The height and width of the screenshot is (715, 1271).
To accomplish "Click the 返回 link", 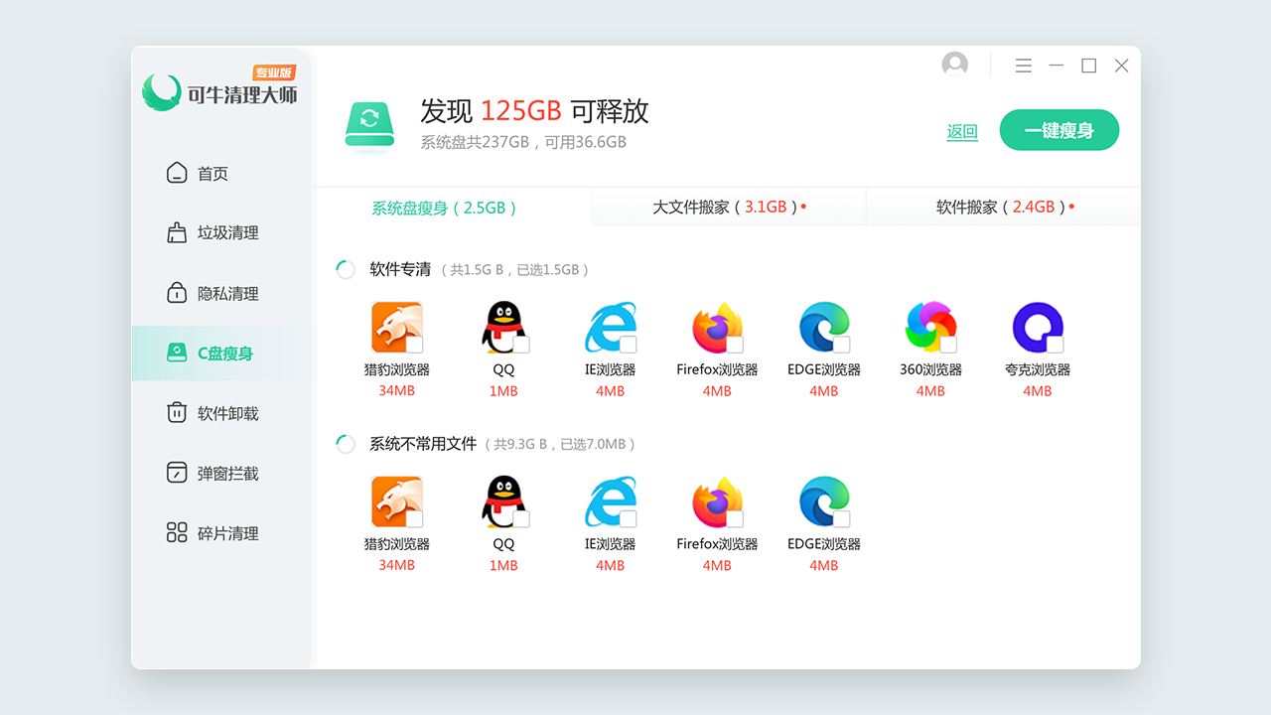I will coord(962,132).
